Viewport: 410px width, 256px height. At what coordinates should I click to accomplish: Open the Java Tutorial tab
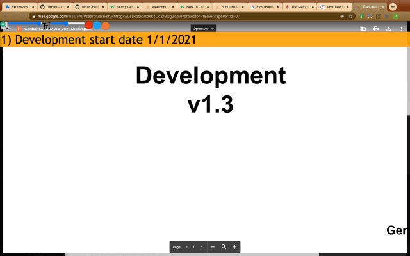click(334, 7)
